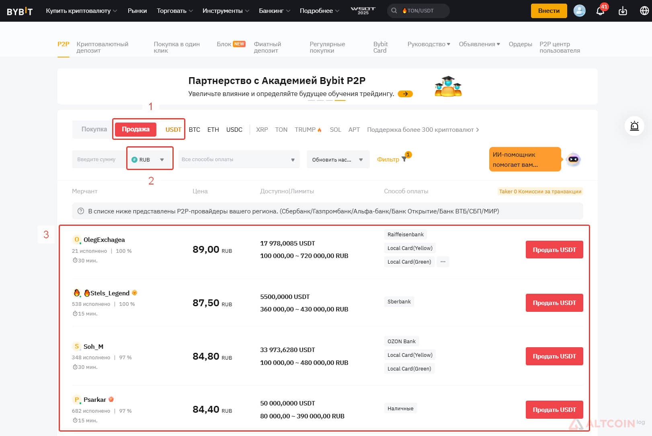Select SOL coin tab
652x436 pixels.
click(x=335, y=130)
